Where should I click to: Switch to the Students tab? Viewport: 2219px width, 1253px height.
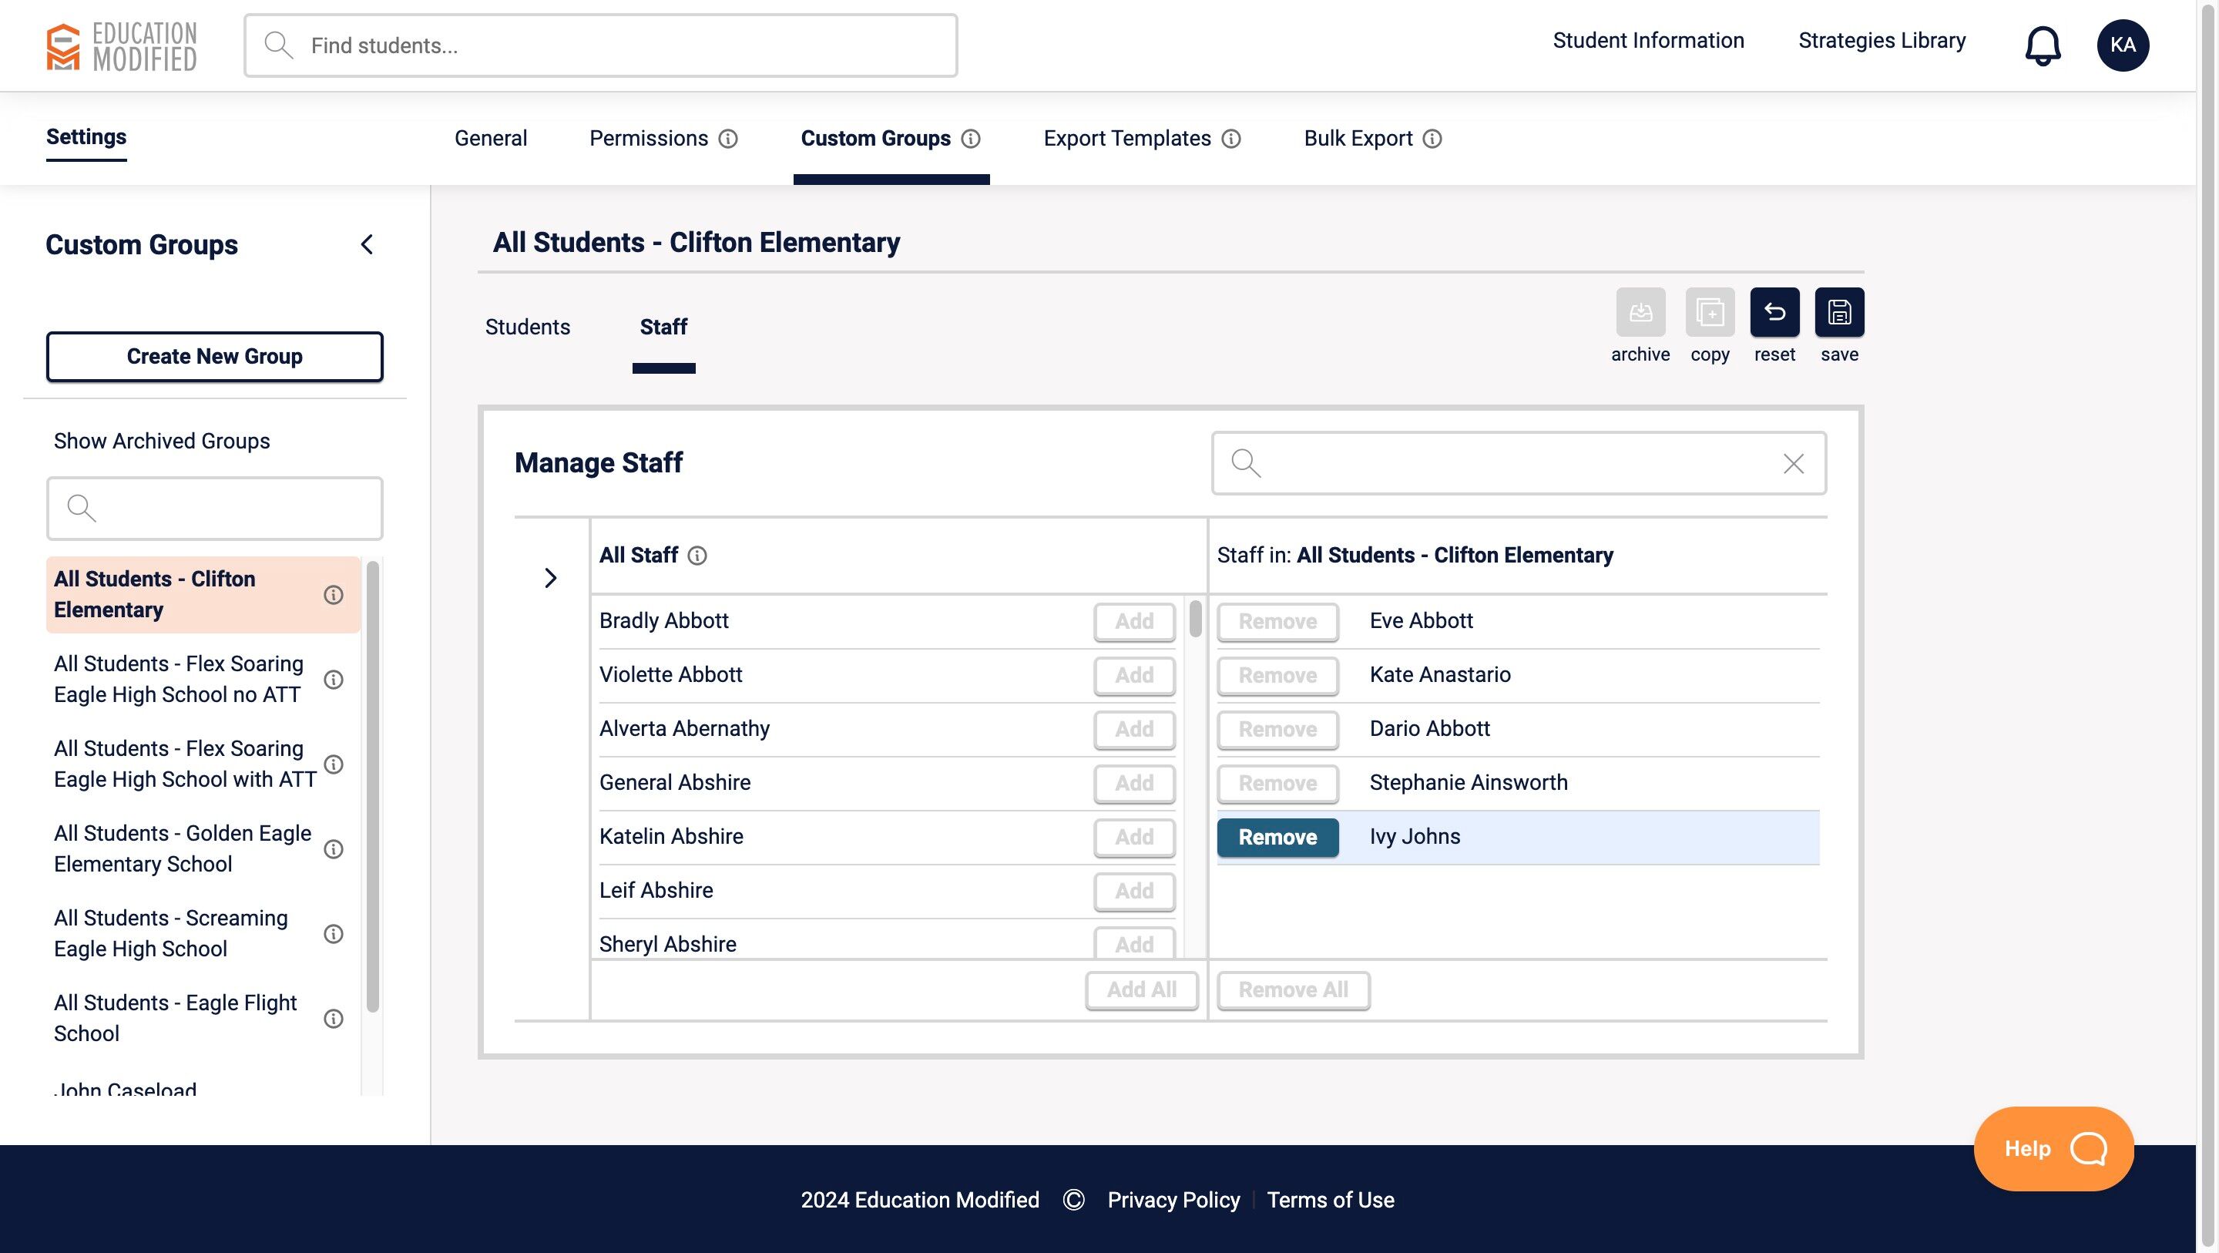(x=527, y=328)
